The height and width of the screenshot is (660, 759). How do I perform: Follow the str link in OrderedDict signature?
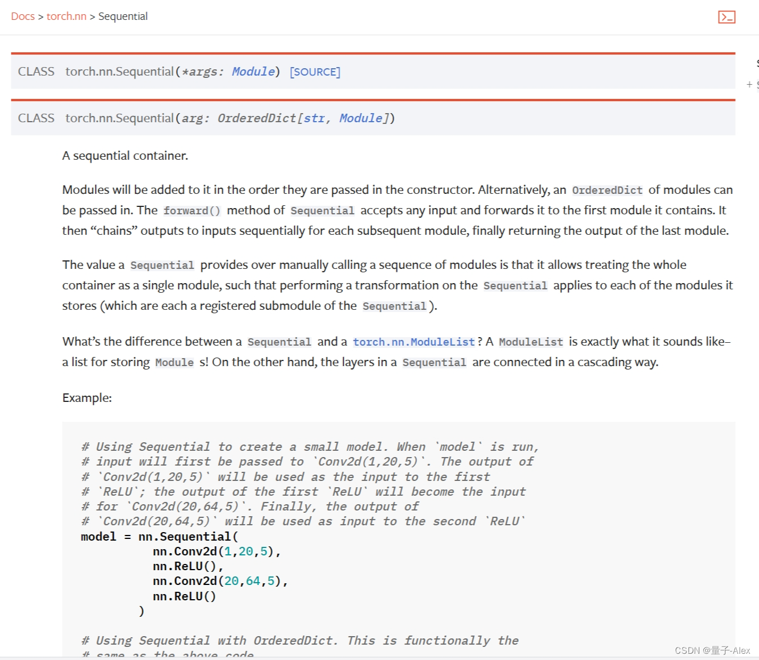[314, 118]
